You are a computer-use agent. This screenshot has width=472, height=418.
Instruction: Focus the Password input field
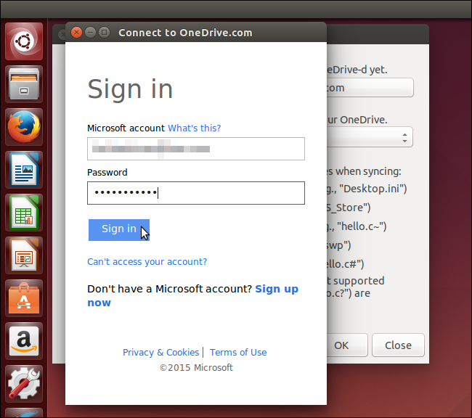pyautogui.click(x=196, y=193)
